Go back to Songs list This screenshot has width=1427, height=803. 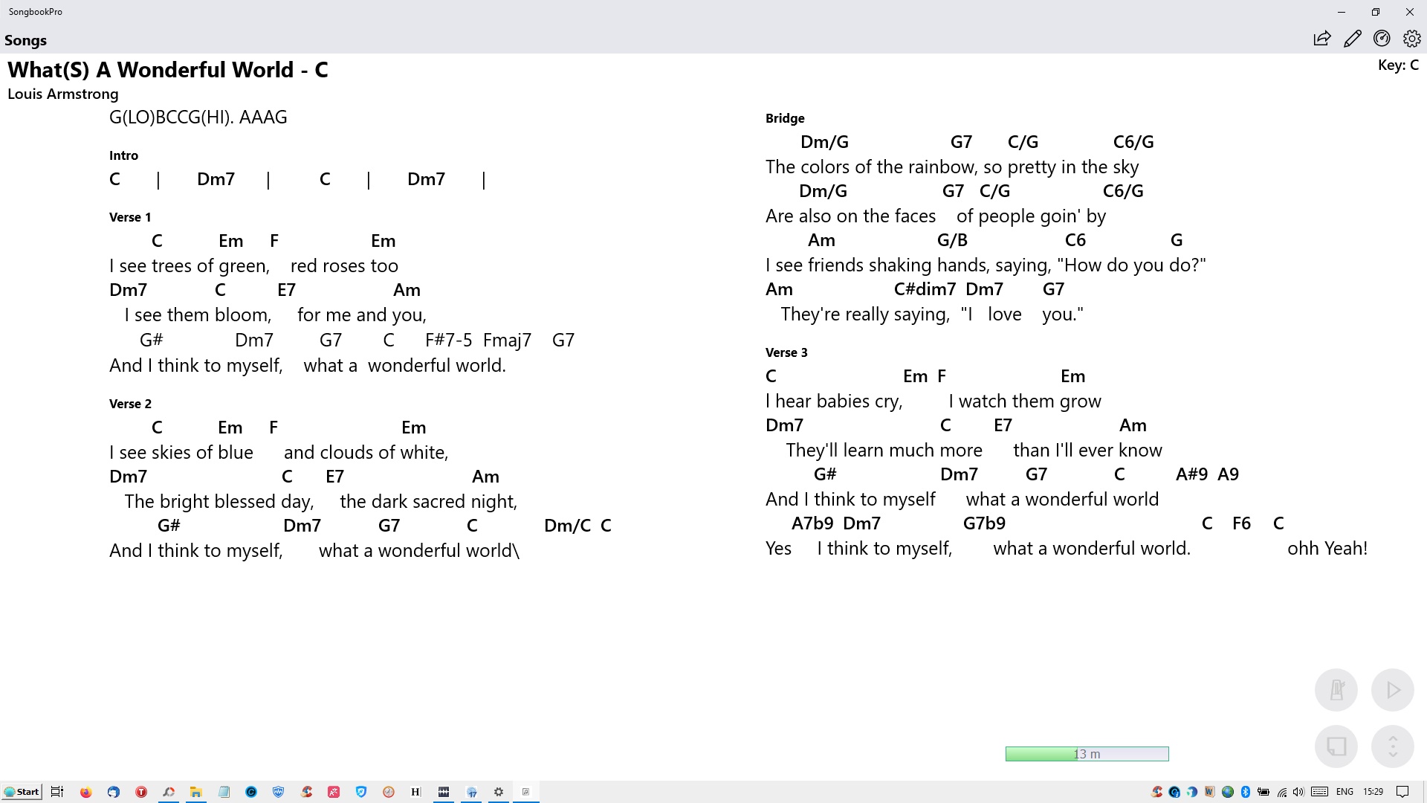(x=25, y=40)
